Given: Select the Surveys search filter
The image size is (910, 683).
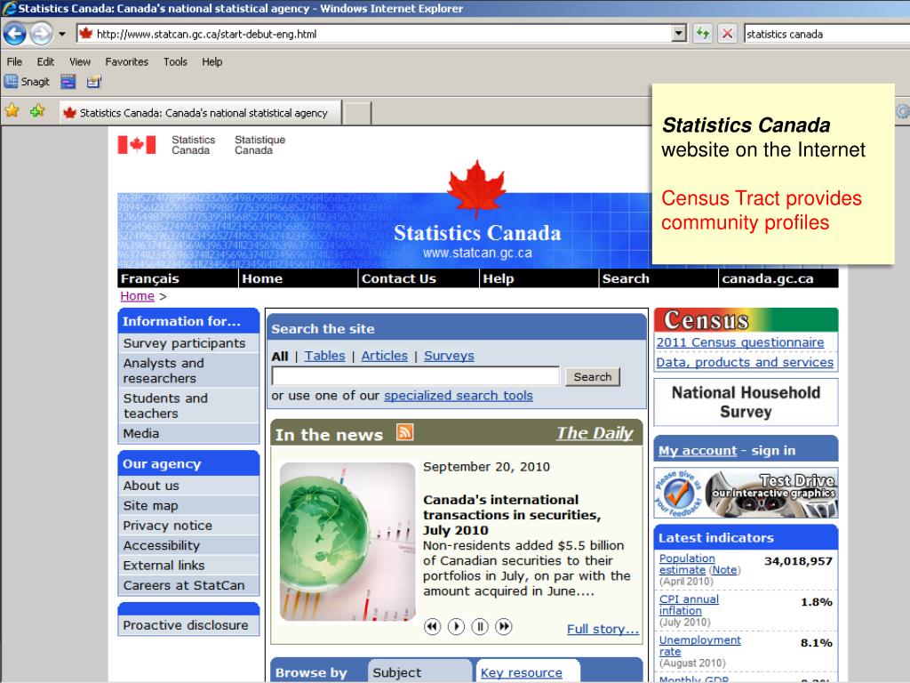Looking at the screenshot, I should click(449, 356).
